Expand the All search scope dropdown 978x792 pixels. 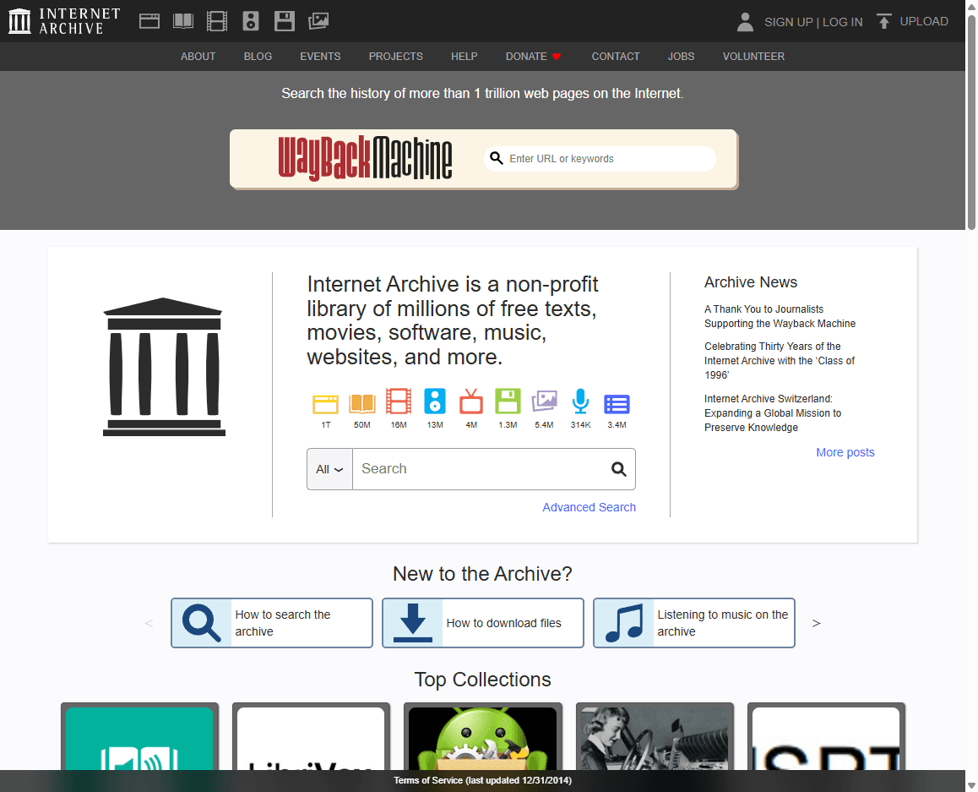pyautogui.click(x=330, y=469)
